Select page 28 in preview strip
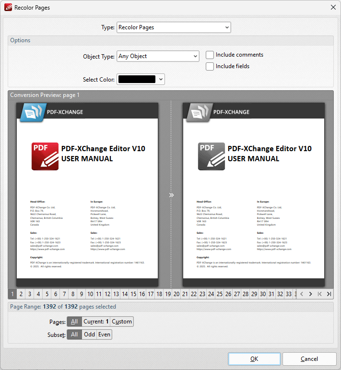 pyautogui.click(x=246, y=294)
